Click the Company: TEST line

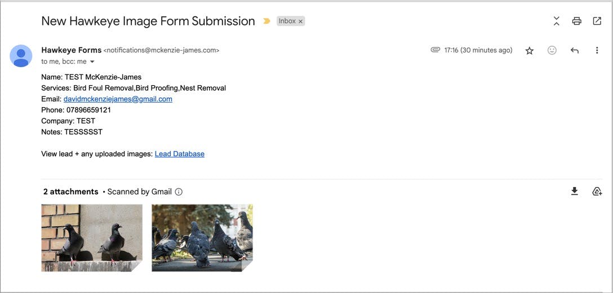(x=68, y=121)
